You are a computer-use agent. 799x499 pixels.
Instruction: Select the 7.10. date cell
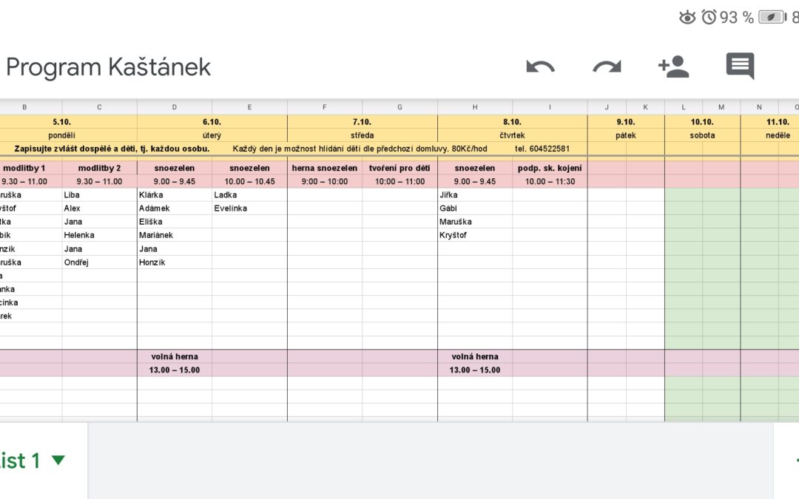362,122
